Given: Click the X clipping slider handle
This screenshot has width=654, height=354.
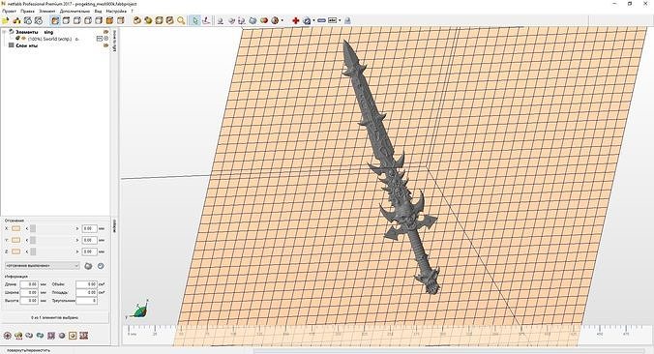Looking at the screenshot, I should pos(33,228).
